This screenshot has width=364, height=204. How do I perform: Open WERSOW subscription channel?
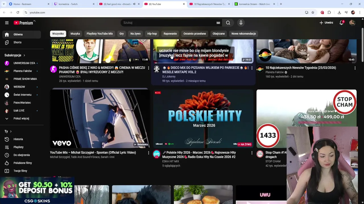click(x=22, y=87)
